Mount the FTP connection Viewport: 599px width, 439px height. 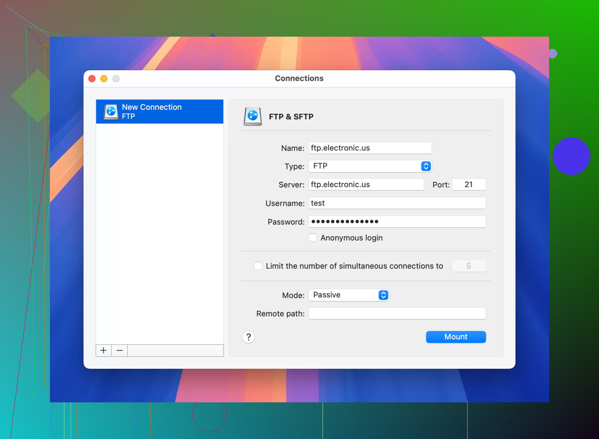(456, 337)
